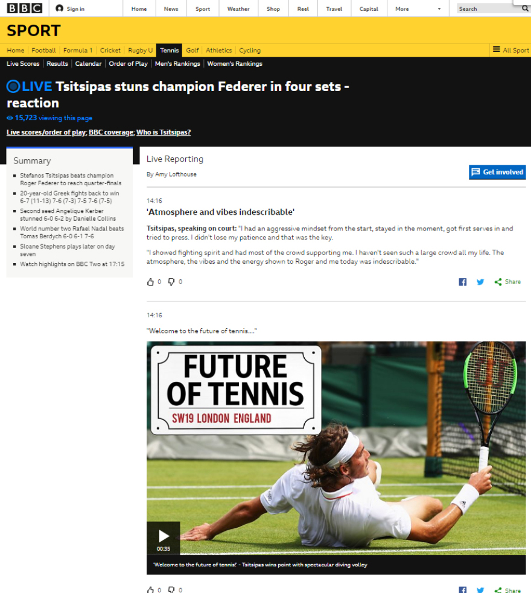Image resolution: width=531 pixels, height=593 pixels.
Task: Open the Weather top navigation item
Action: pyautogui.click(x=238, y=8)
